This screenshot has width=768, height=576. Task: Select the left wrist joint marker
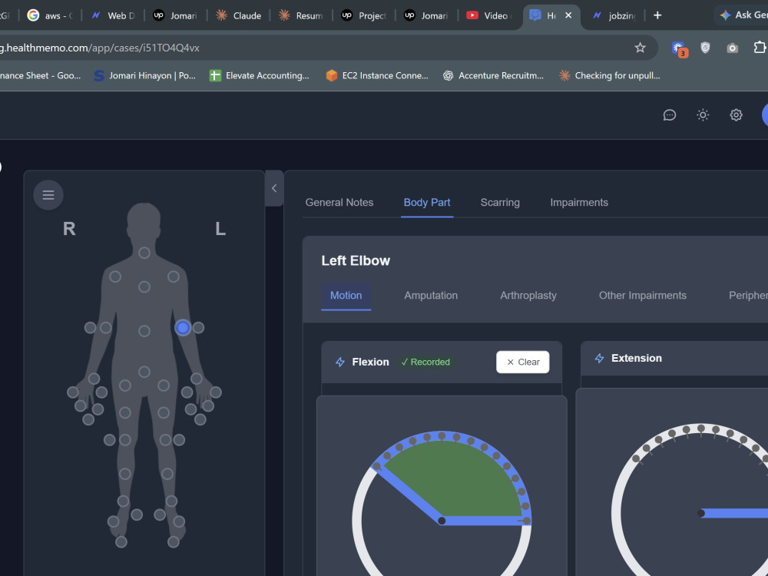pyautogui.click(x=197, y=379)
